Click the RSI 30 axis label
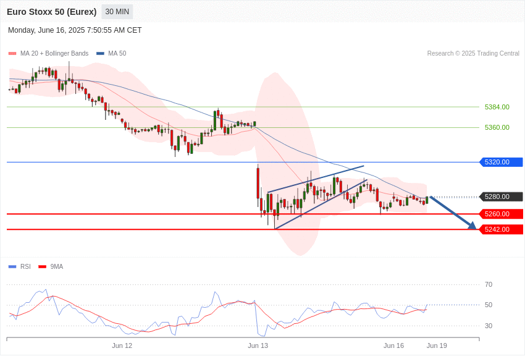Image resolution: width=525 pixels, height=356 pixels. (489, 326)
